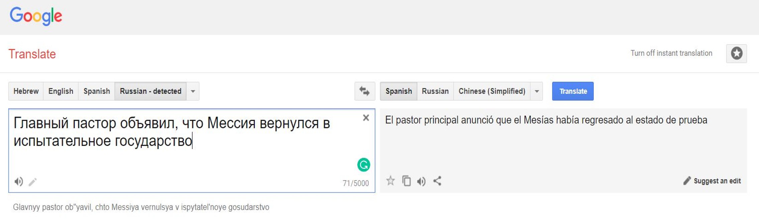
Task: Expand the target language dropdown
Action: [537, 91]
